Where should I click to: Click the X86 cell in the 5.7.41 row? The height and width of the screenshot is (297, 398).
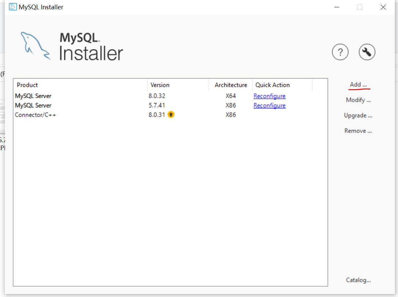tap(231, 105)
